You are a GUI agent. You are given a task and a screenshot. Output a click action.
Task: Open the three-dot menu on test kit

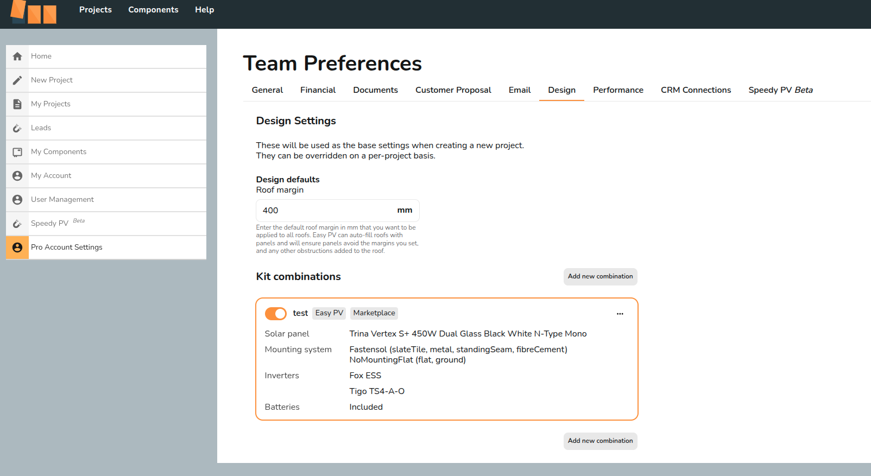point(620,314)
